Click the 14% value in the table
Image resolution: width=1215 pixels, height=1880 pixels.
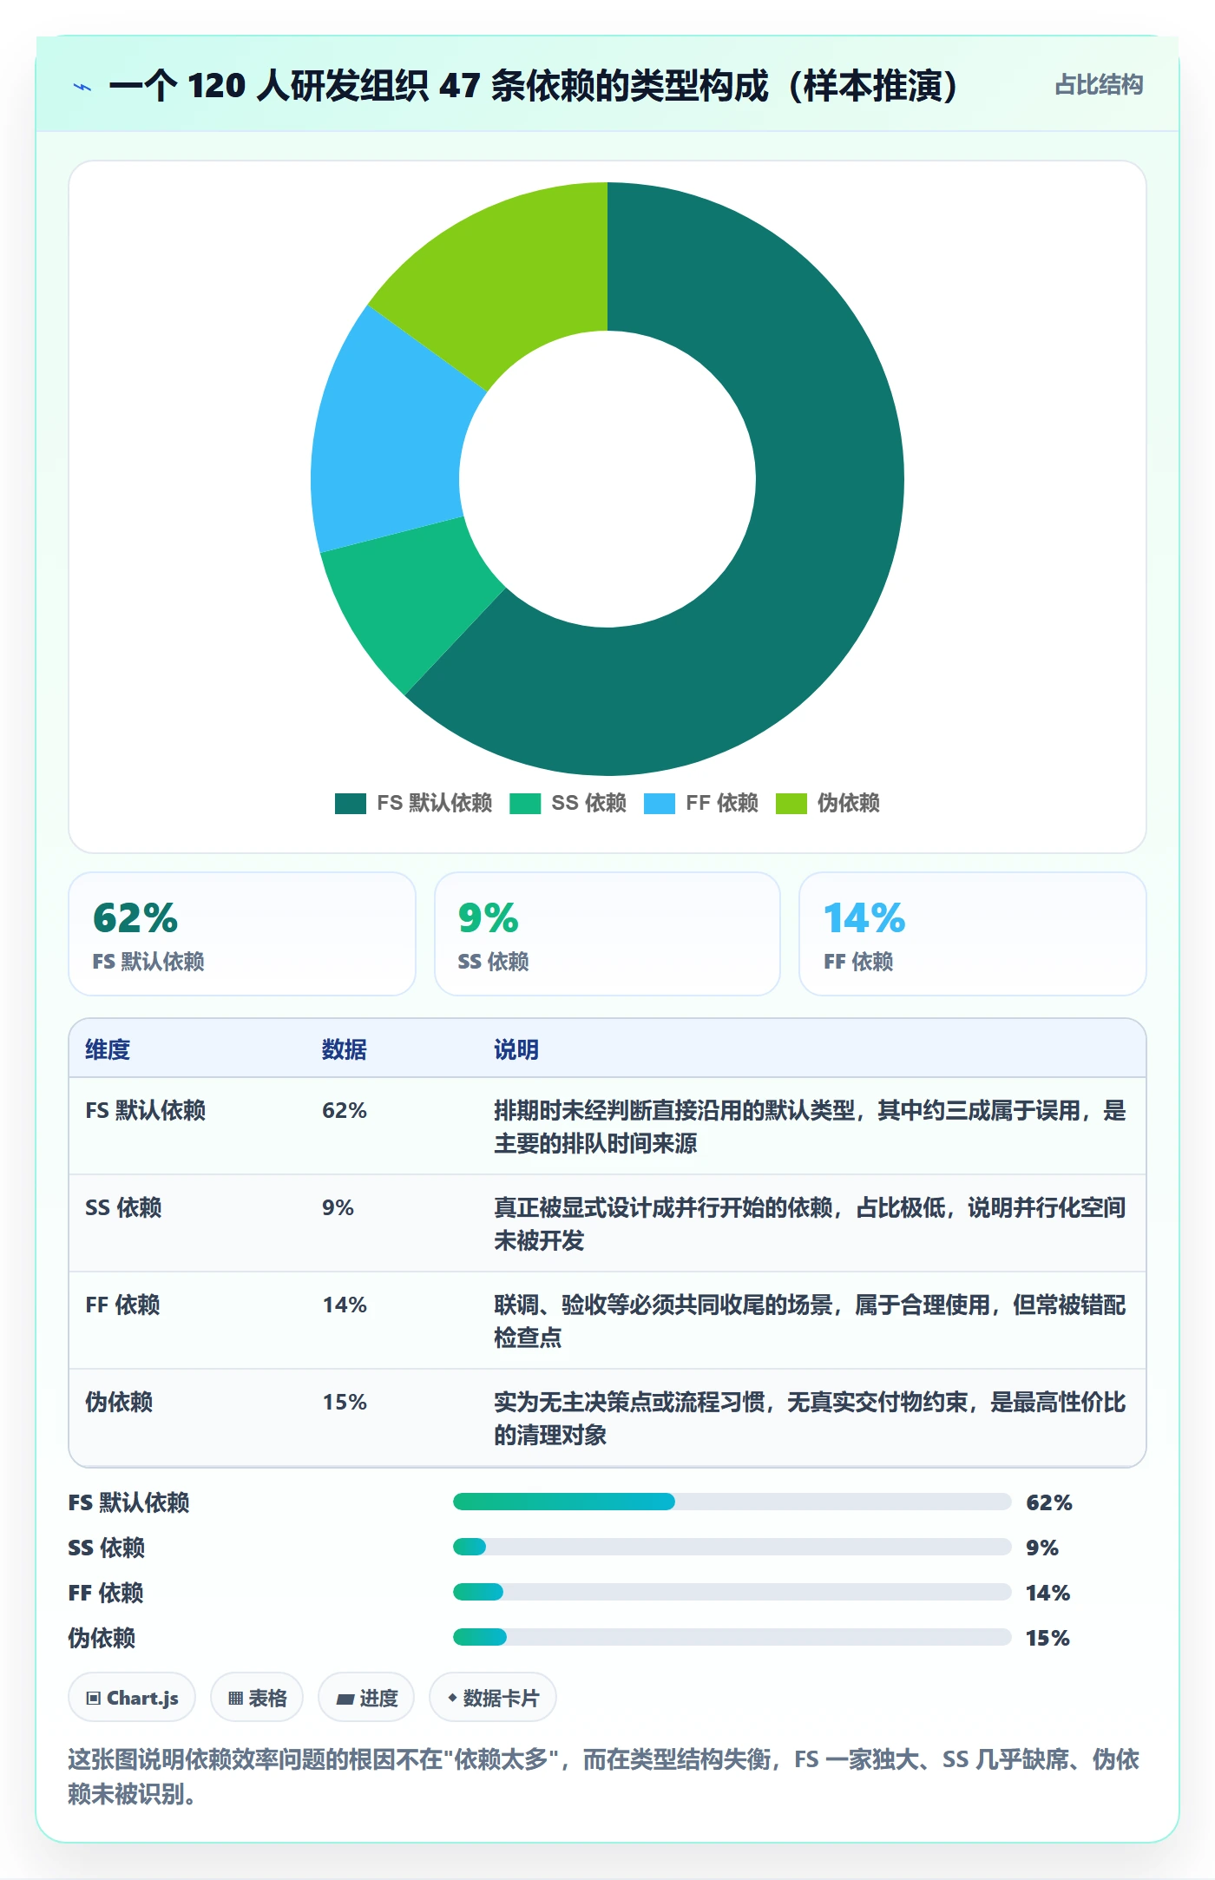[x=345, y=1305]
